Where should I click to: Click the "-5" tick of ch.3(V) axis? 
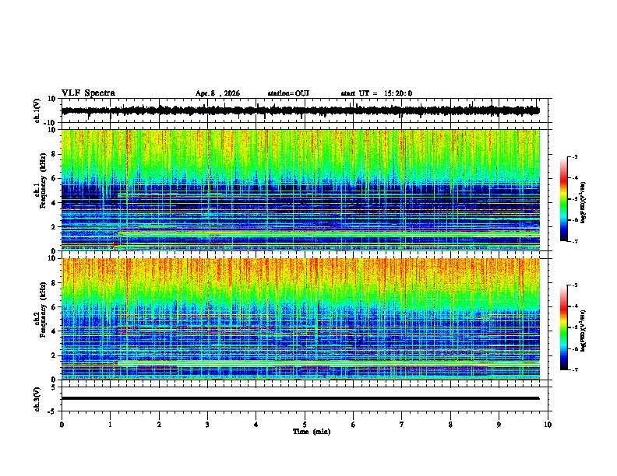52,411
